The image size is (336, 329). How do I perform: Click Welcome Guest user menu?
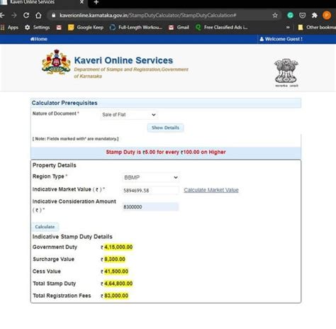pos(281,39)
